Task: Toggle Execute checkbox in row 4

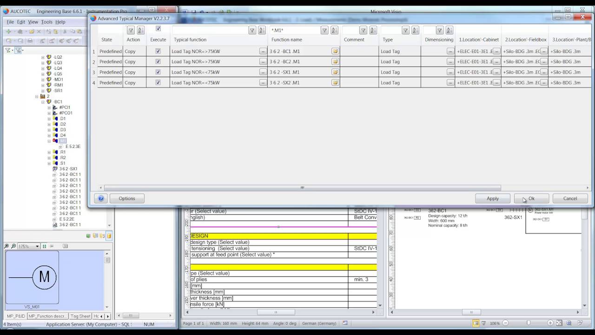Action: point(158,82)
